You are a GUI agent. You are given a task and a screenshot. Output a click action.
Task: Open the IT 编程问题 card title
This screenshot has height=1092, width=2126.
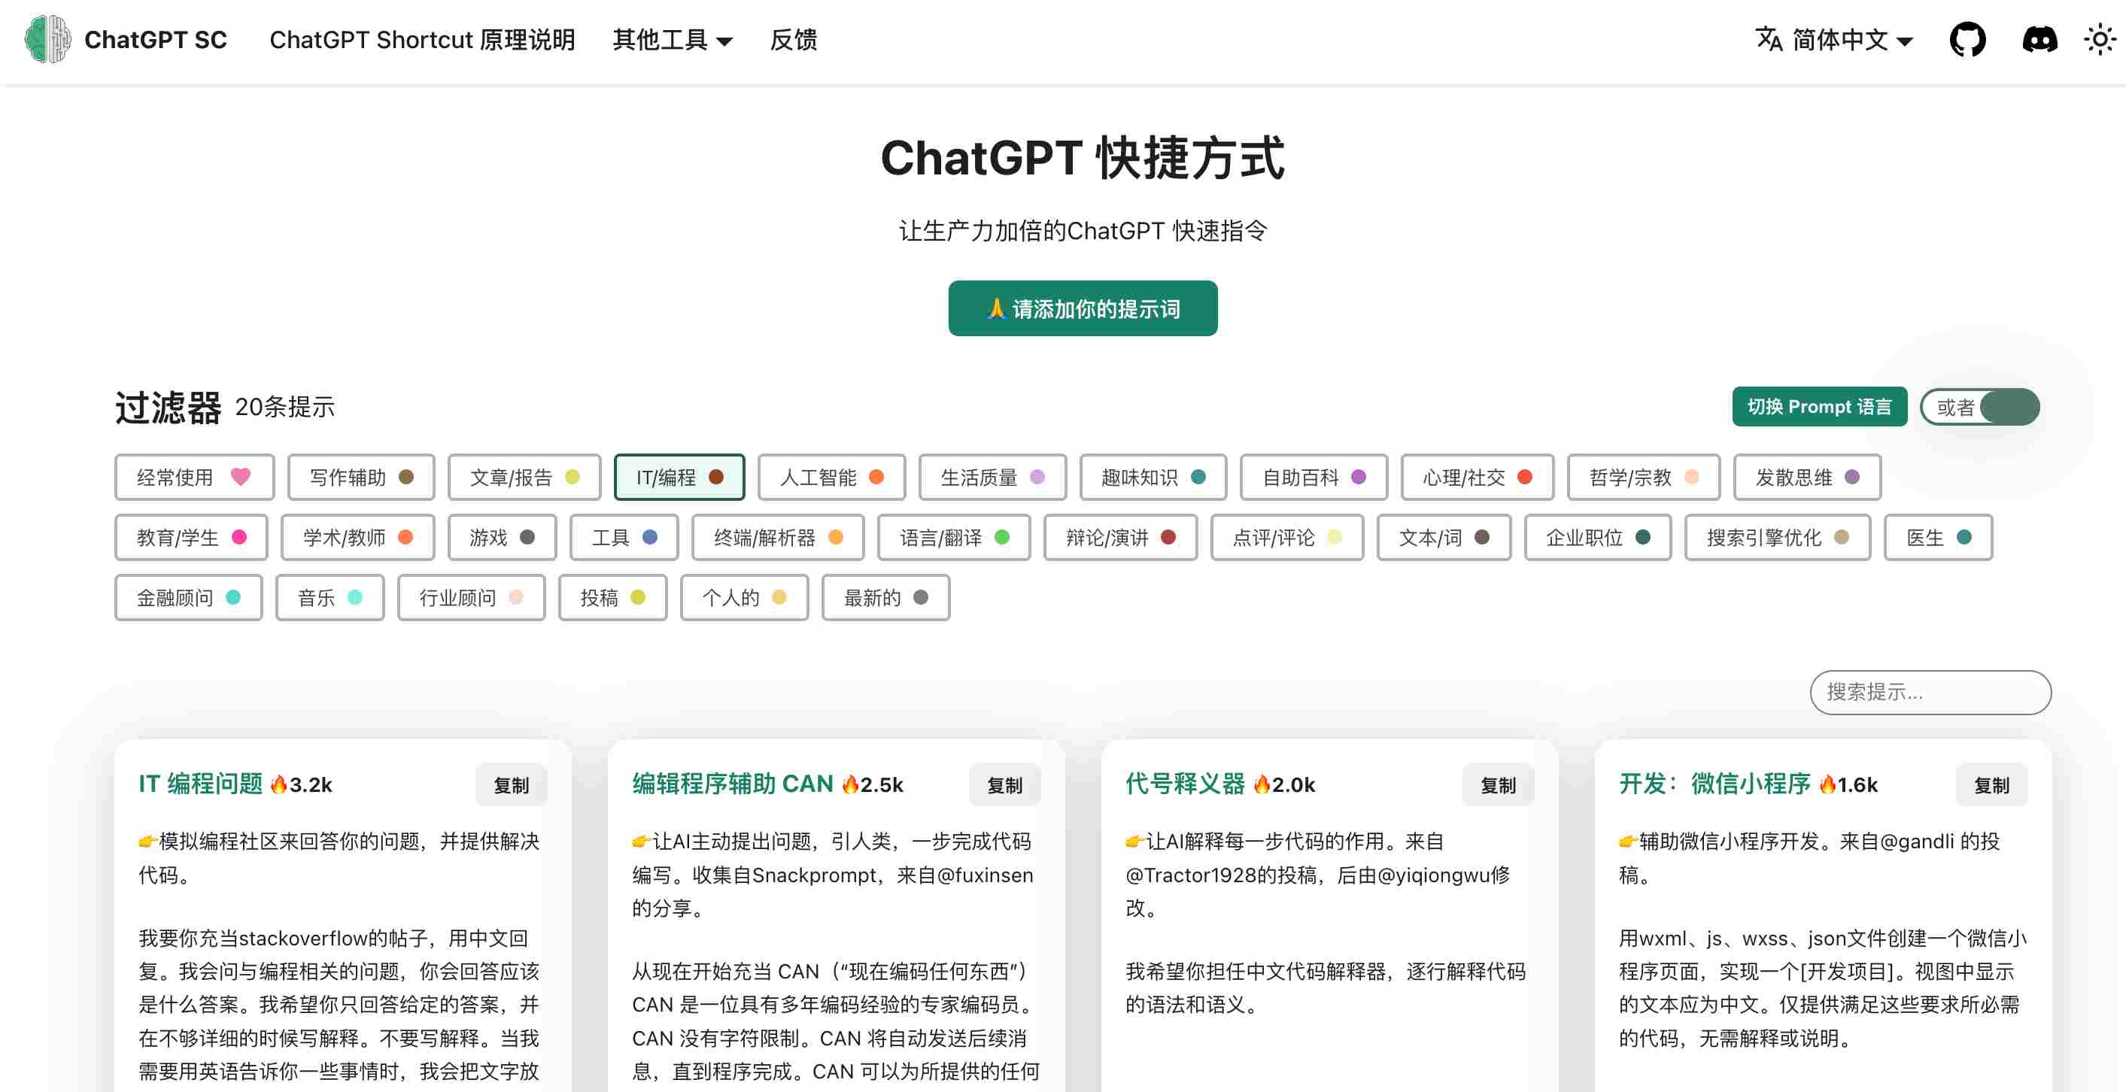[x=201, y=784]
